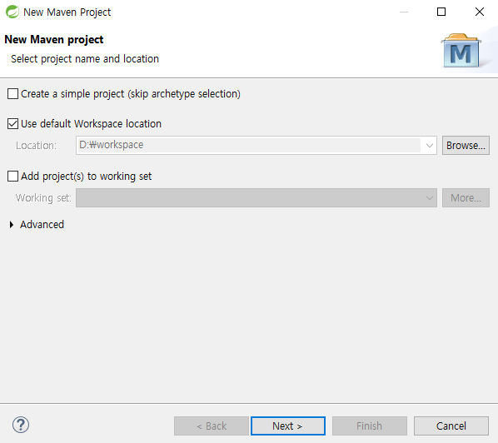The width and height of the screenshot is (498, 443).
Task: Click Next to continue the wizard
Action: pyautogui.click(x=288, y=426)
